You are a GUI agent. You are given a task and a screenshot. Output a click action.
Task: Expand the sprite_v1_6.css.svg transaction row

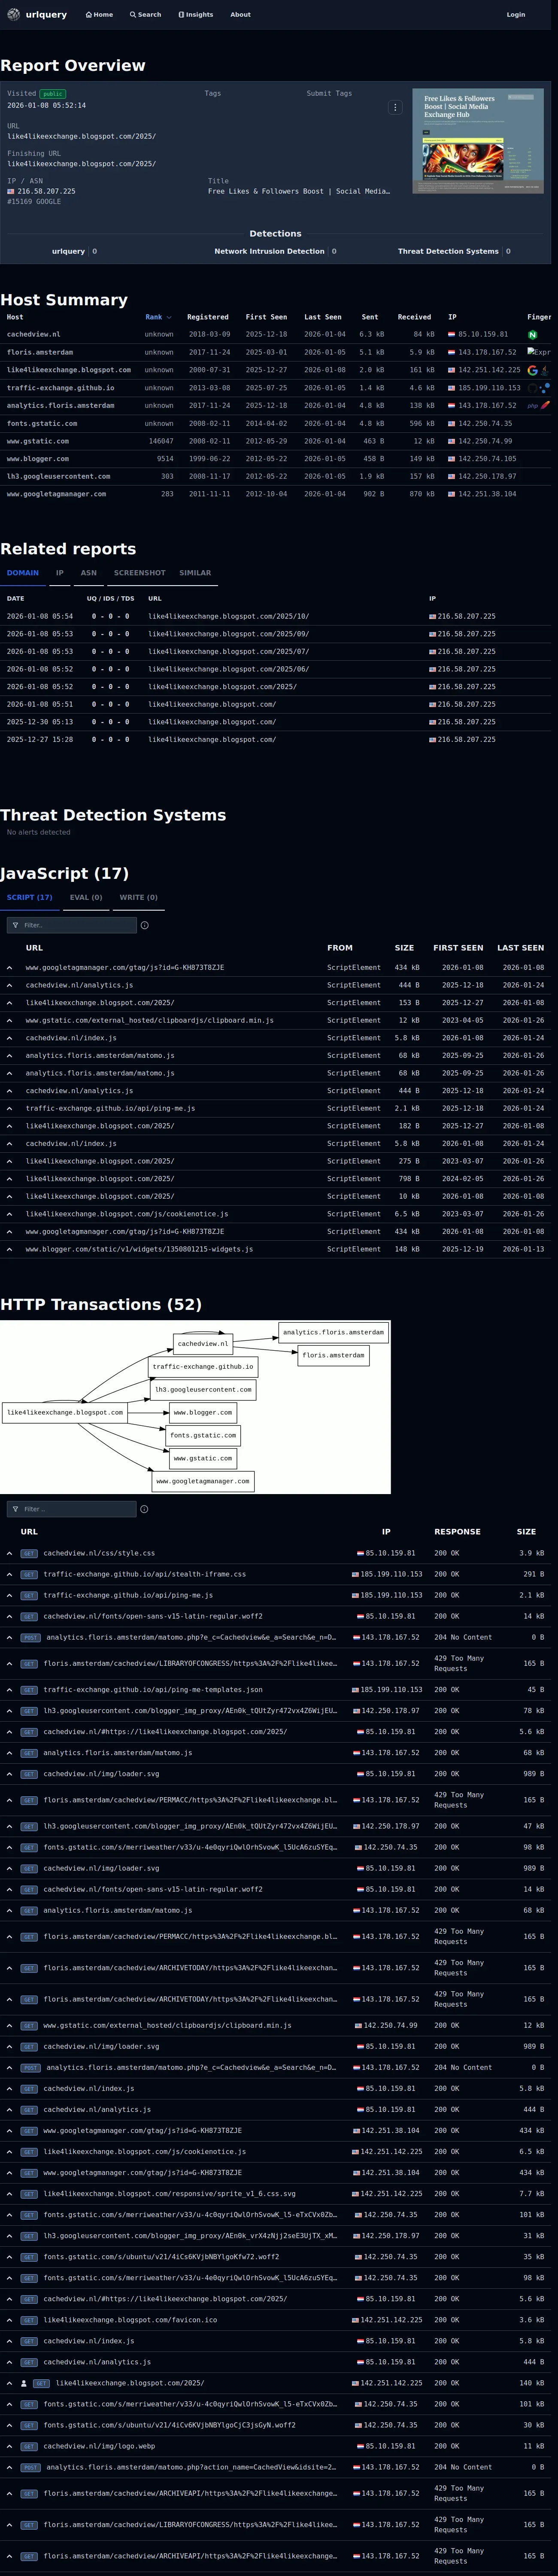click(10, 2193)
